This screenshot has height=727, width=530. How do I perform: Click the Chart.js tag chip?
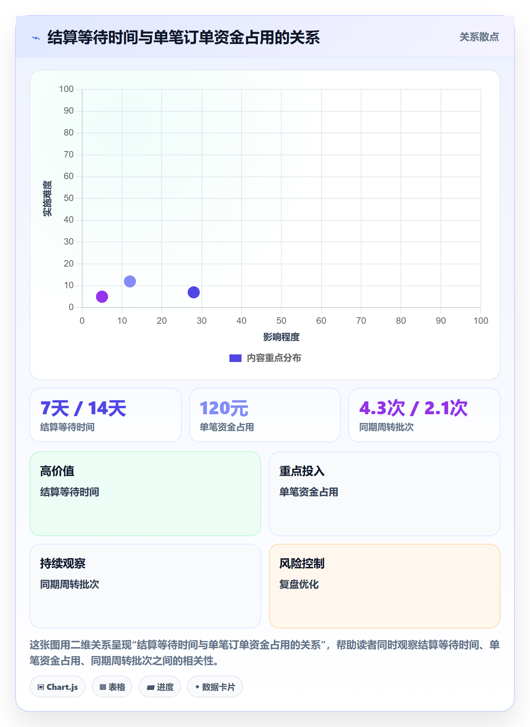58,687
